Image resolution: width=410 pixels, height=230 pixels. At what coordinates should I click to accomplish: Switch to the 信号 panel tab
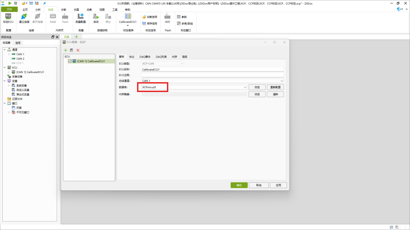pyautogui.click(x=18, y=43)
